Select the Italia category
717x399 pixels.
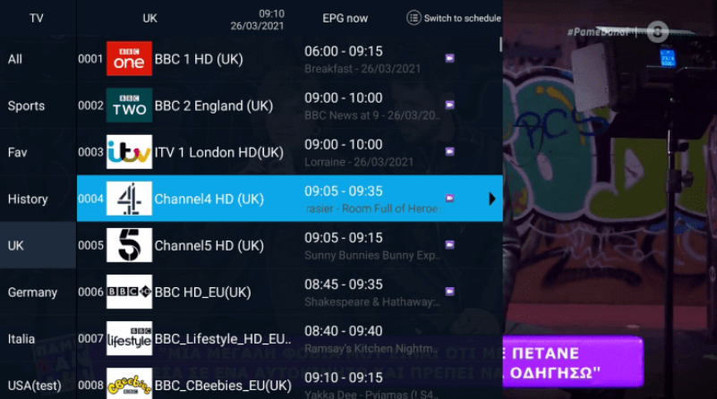coord(21,339)
